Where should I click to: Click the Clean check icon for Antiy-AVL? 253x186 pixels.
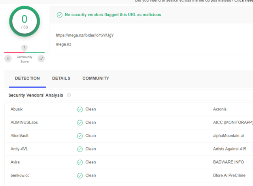[x=80, y=149]
